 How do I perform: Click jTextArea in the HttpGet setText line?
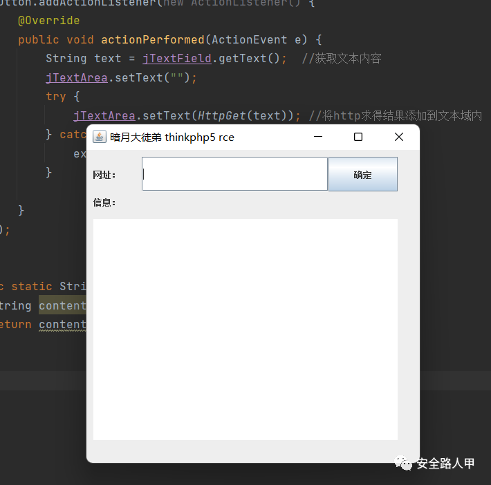(104, 116)
